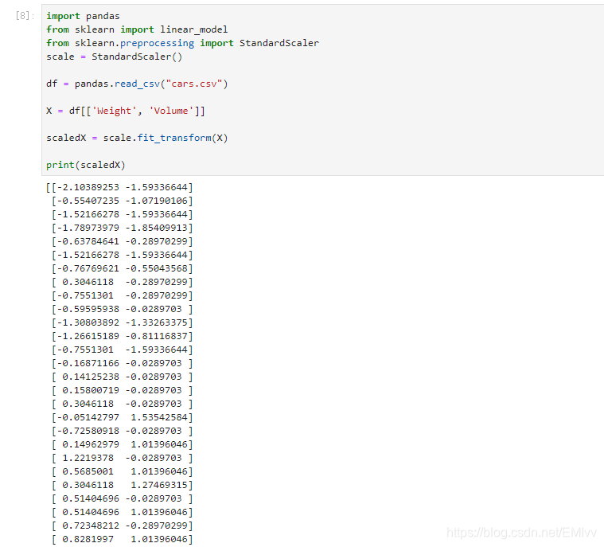Click output value 1.2219378
Screen dimensions: 604x547
pyautogui.click(x=88, y=458)
